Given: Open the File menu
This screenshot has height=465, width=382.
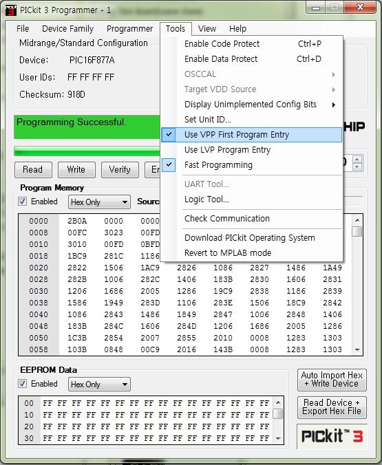Looking at the screenshot, I should [23, 29].
